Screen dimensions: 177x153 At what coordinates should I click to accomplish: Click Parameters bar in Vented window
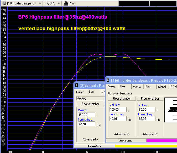(94, 146)
